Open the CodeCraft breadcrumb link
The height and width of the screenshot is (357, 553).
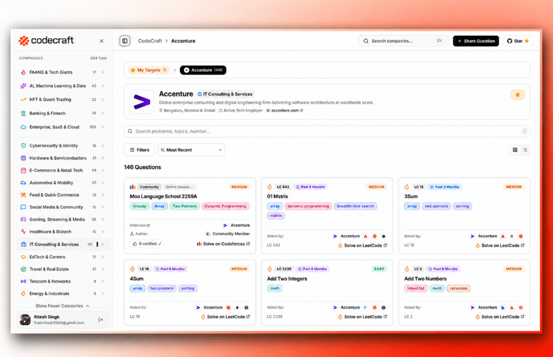(x=150, y=41)
